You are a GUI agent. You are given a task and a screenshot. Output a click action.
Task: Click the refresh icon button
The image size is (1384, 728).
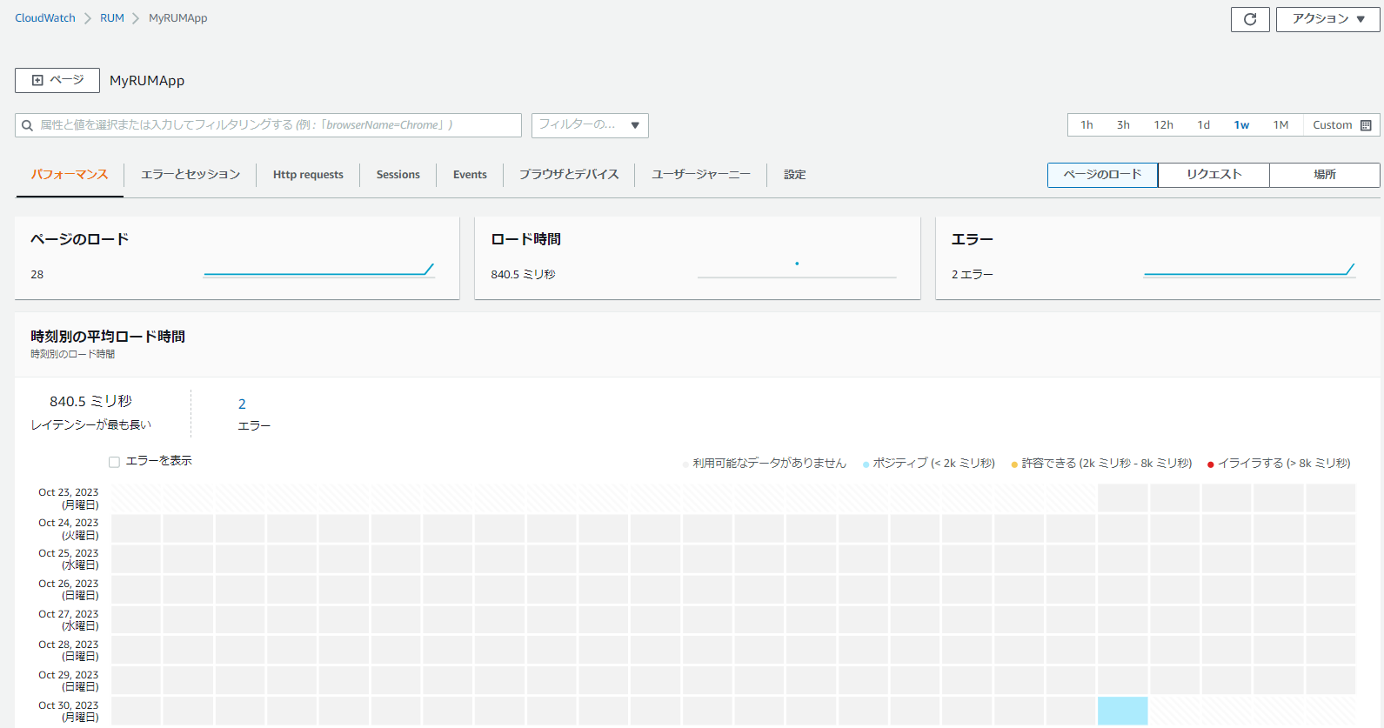tap(1250, 19)
